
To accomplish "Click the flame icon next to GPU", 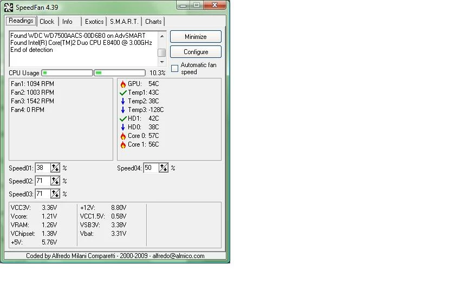I will tap(123, 84).
